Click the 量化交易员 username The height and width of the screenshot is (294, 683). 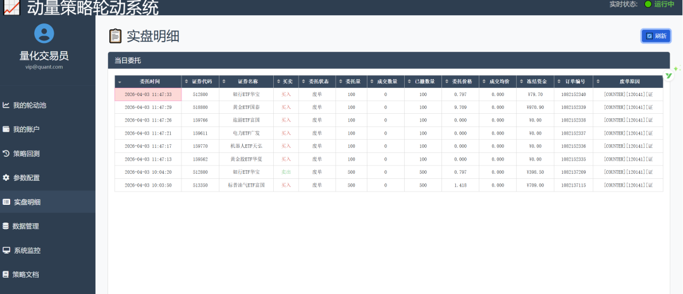pos(44,56)
